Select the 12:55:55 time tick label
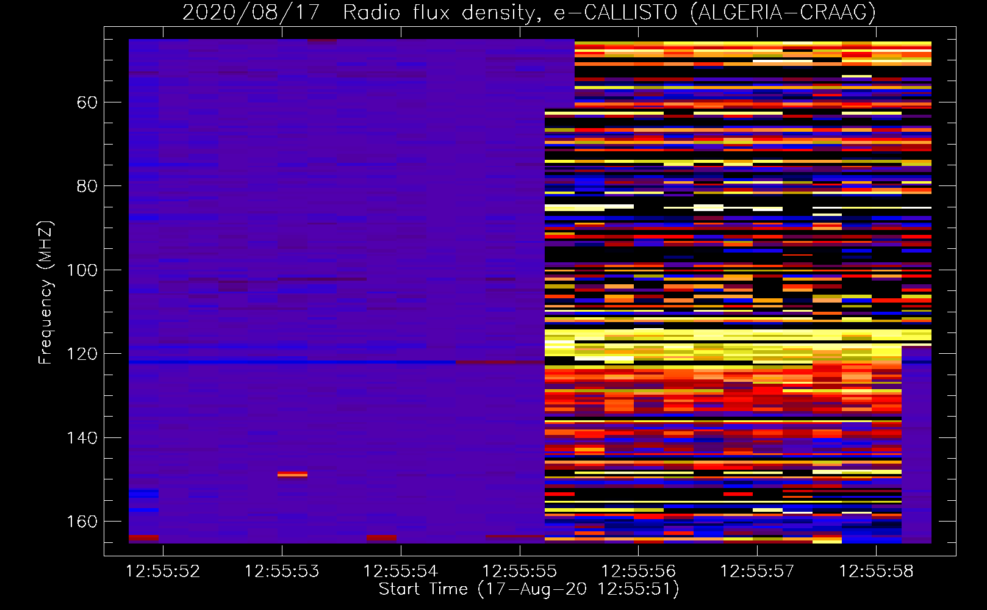Image resolution: width=987 pixels, height=610 pixels. coord(520,572)
